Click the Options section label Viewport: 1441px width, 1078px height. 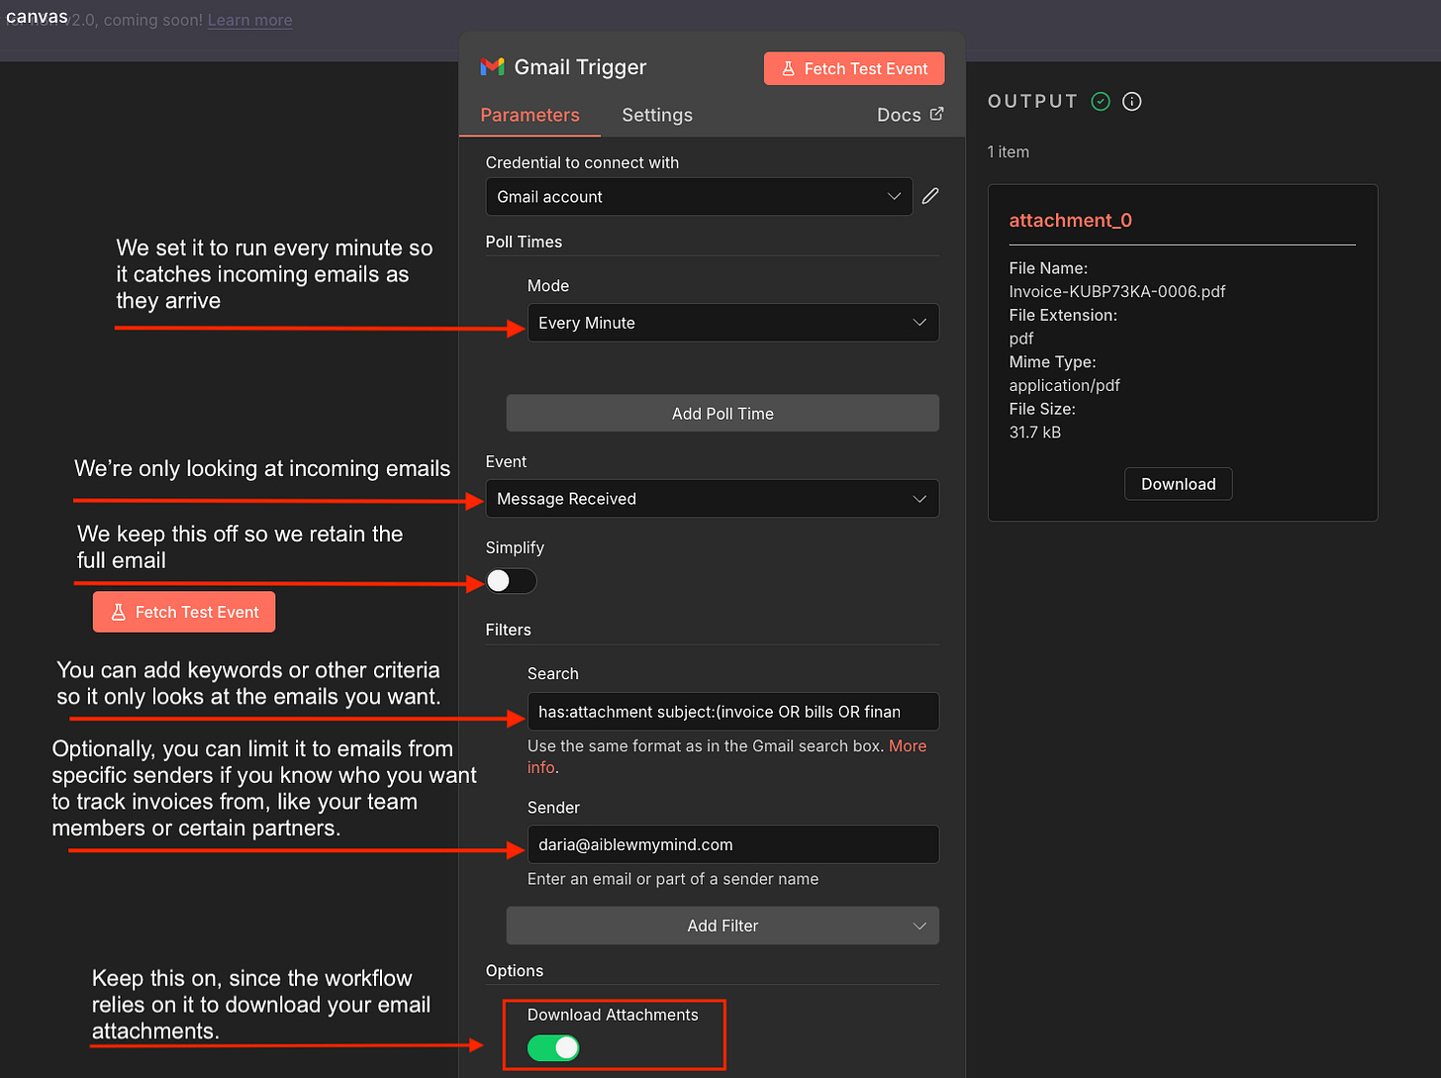[x=515, y=970]
